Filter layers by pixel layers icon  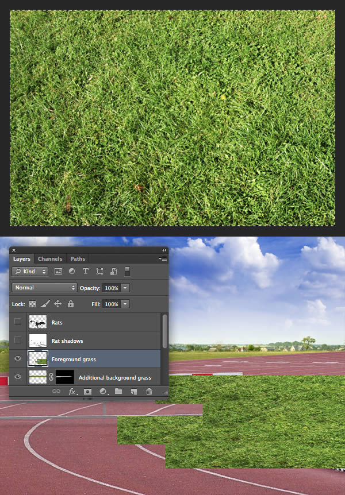pos(58,272)
